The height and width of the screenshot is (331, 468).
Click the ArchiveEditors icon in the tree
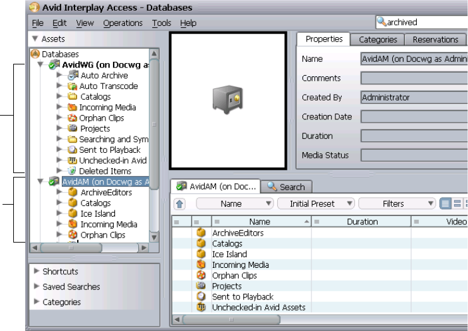[73, 192]
